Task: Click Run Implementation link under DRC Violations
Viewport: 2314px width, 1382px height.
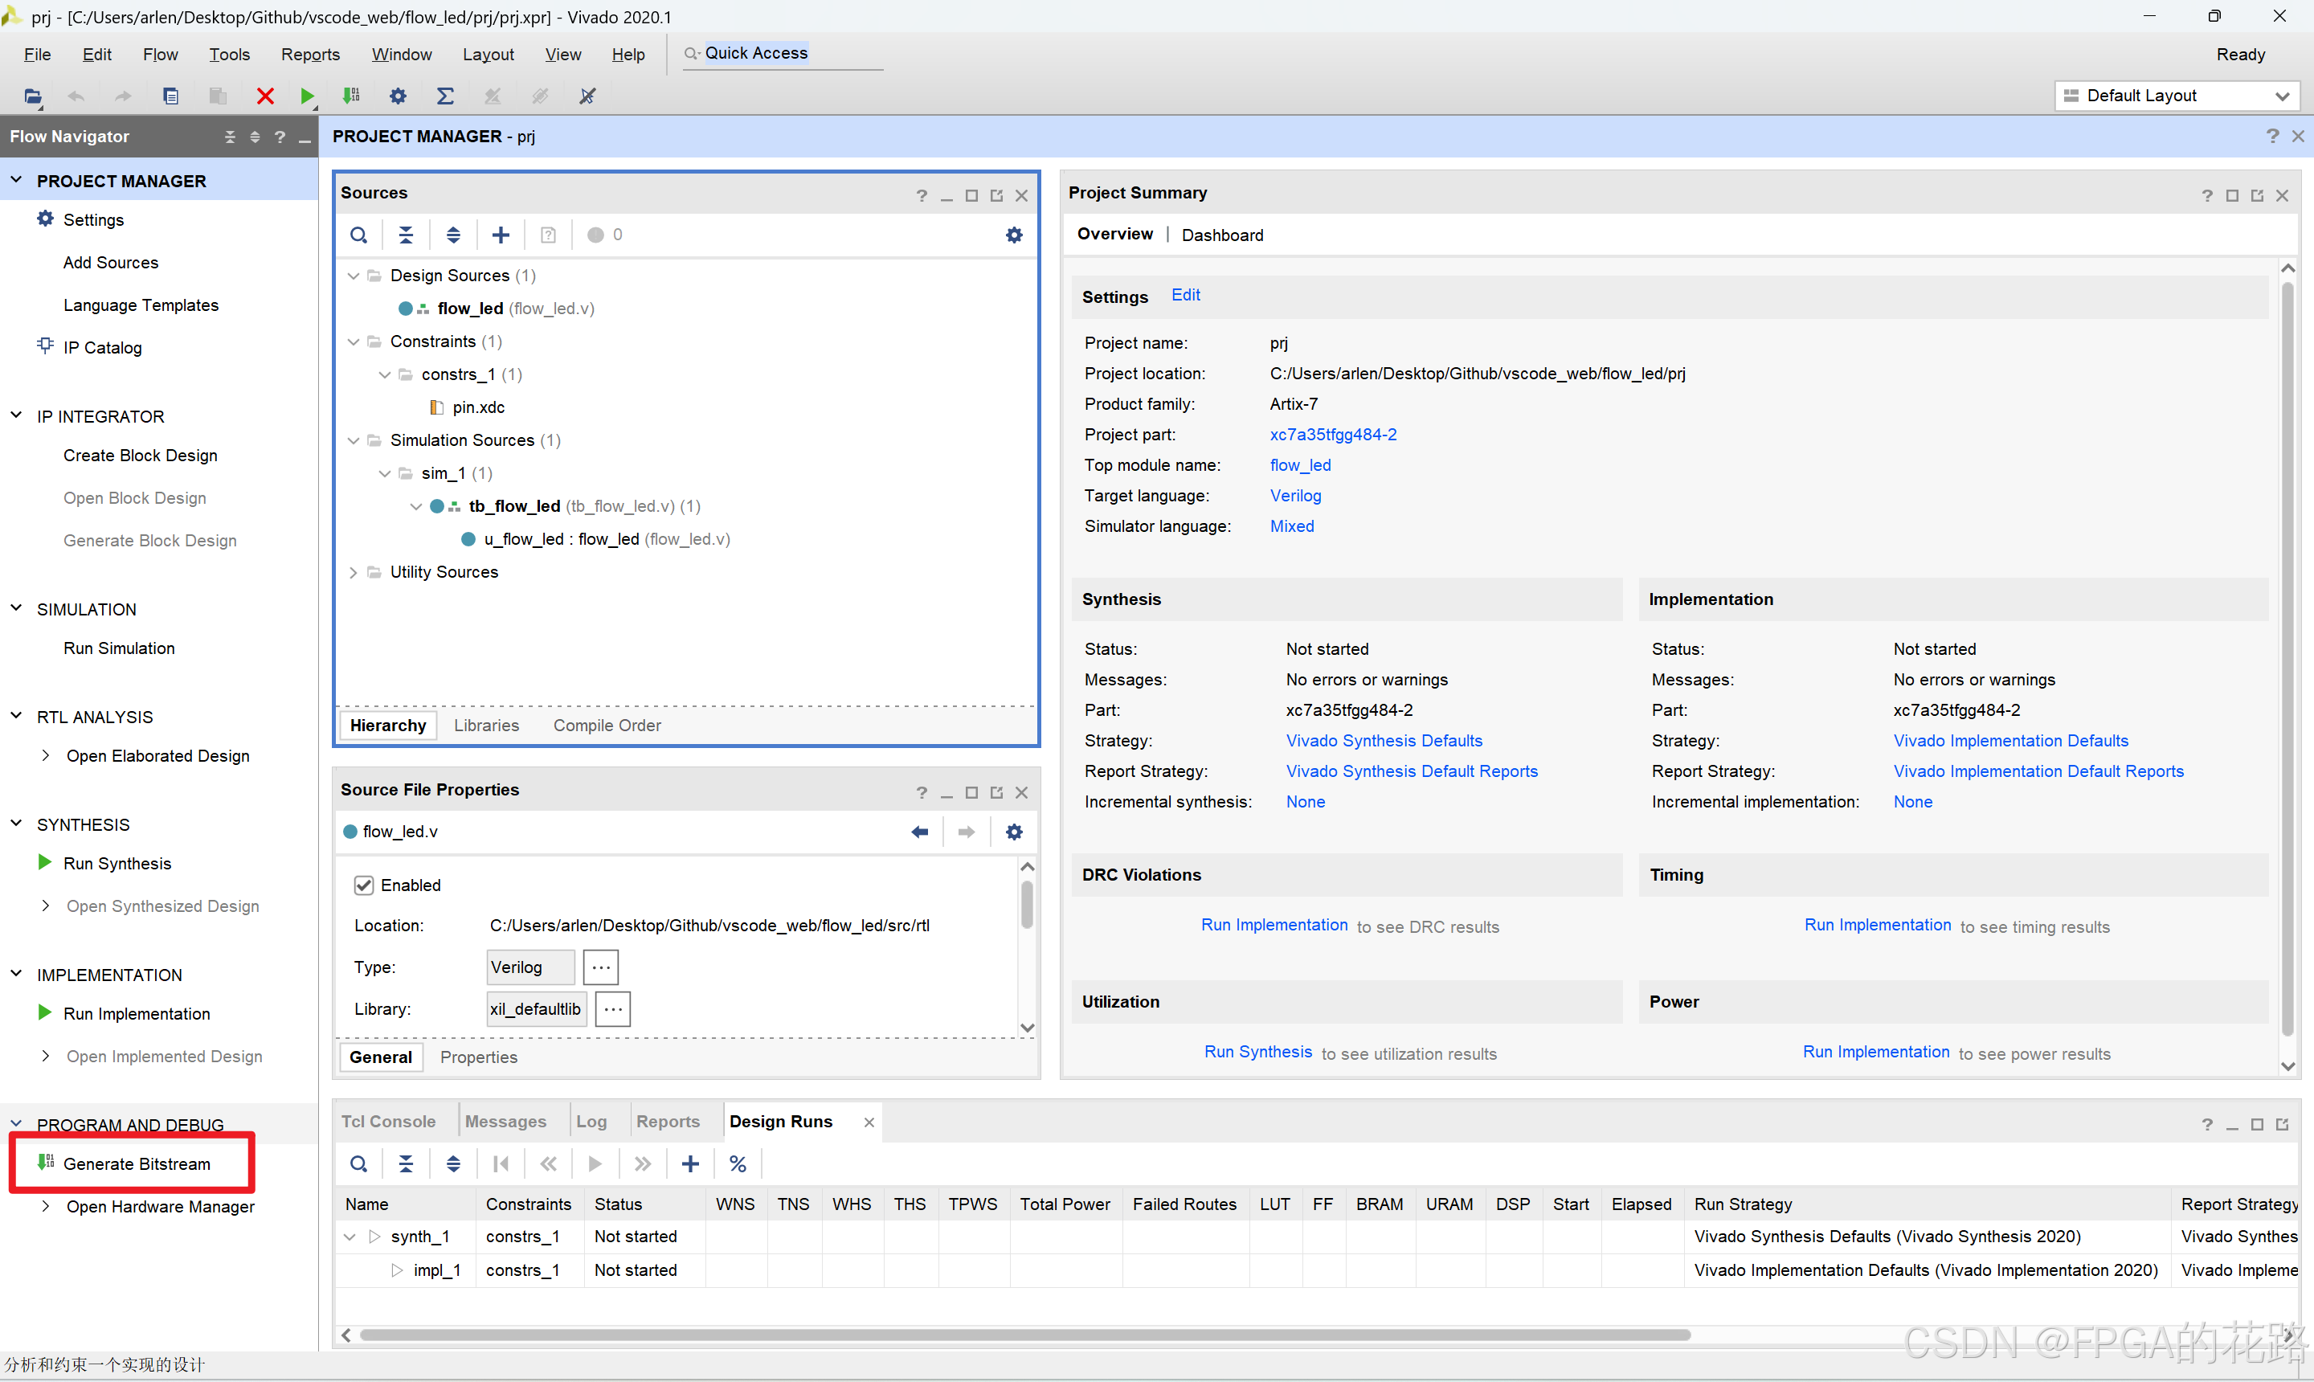Action: (x=1274, y=925)
